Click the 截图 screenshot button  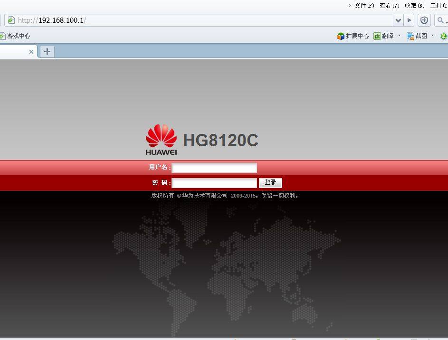417,36
